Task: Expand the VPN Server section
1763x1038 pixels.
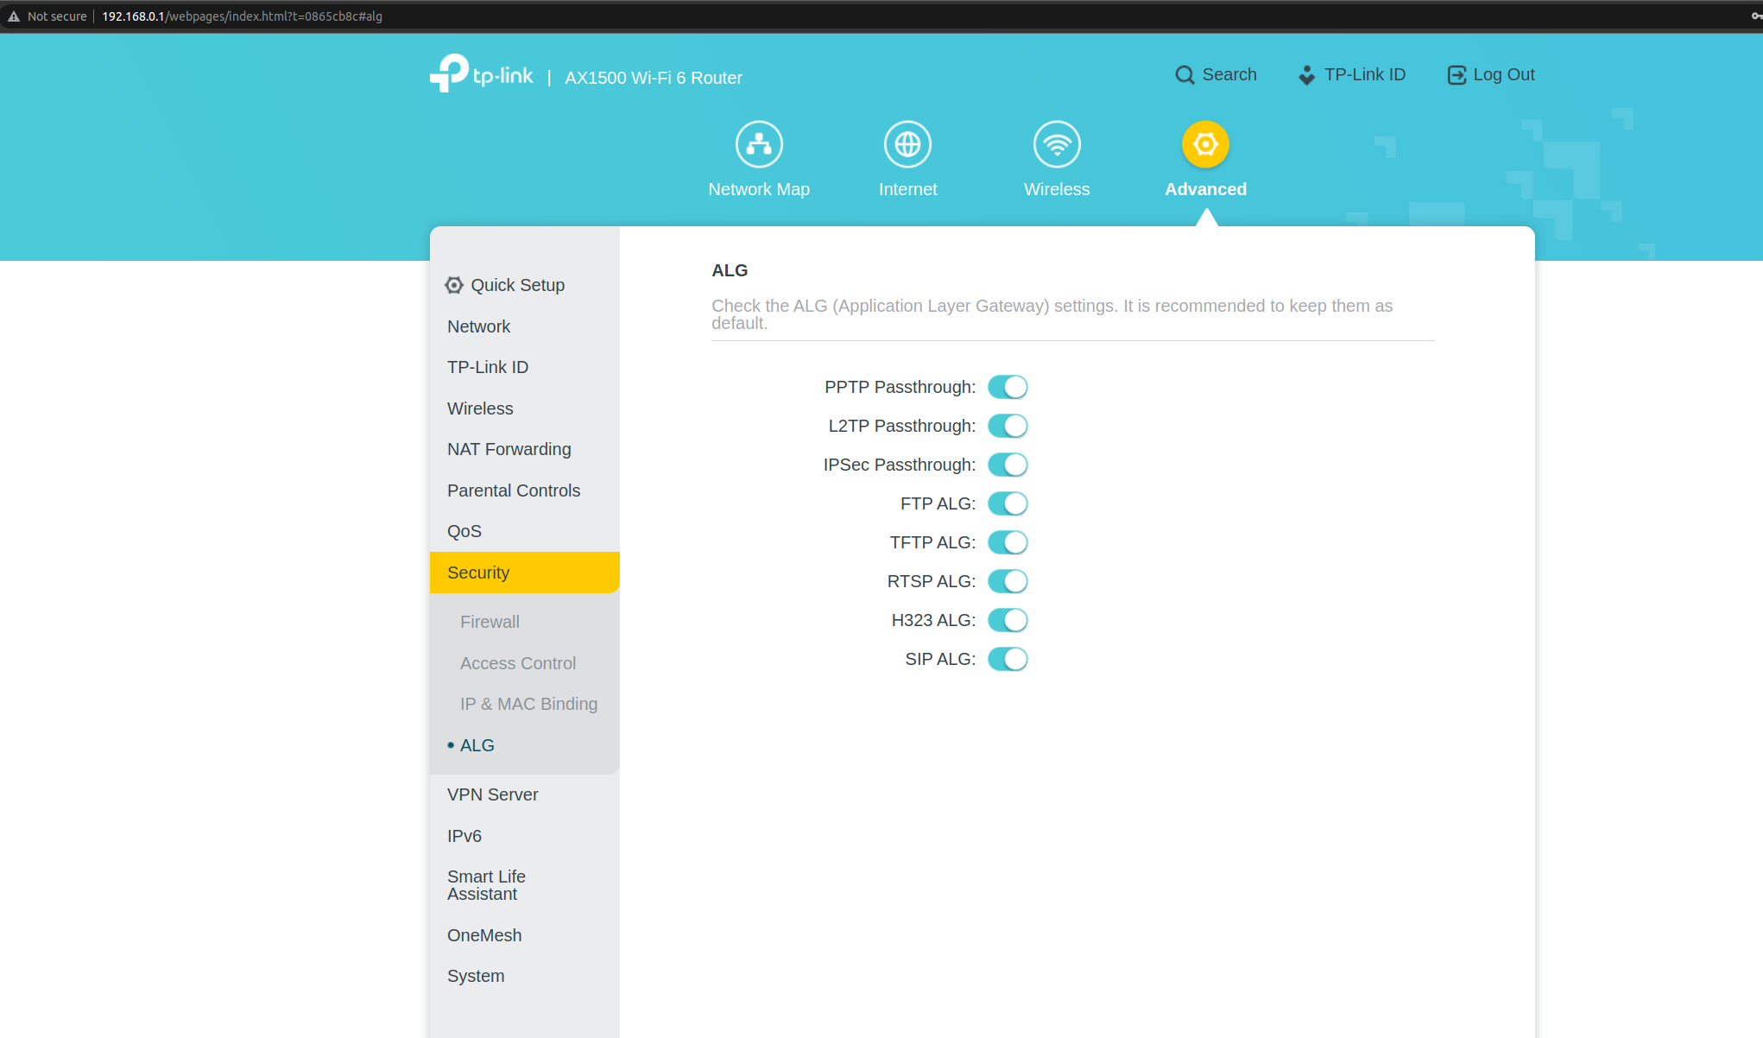Action: tap(524, 794)
